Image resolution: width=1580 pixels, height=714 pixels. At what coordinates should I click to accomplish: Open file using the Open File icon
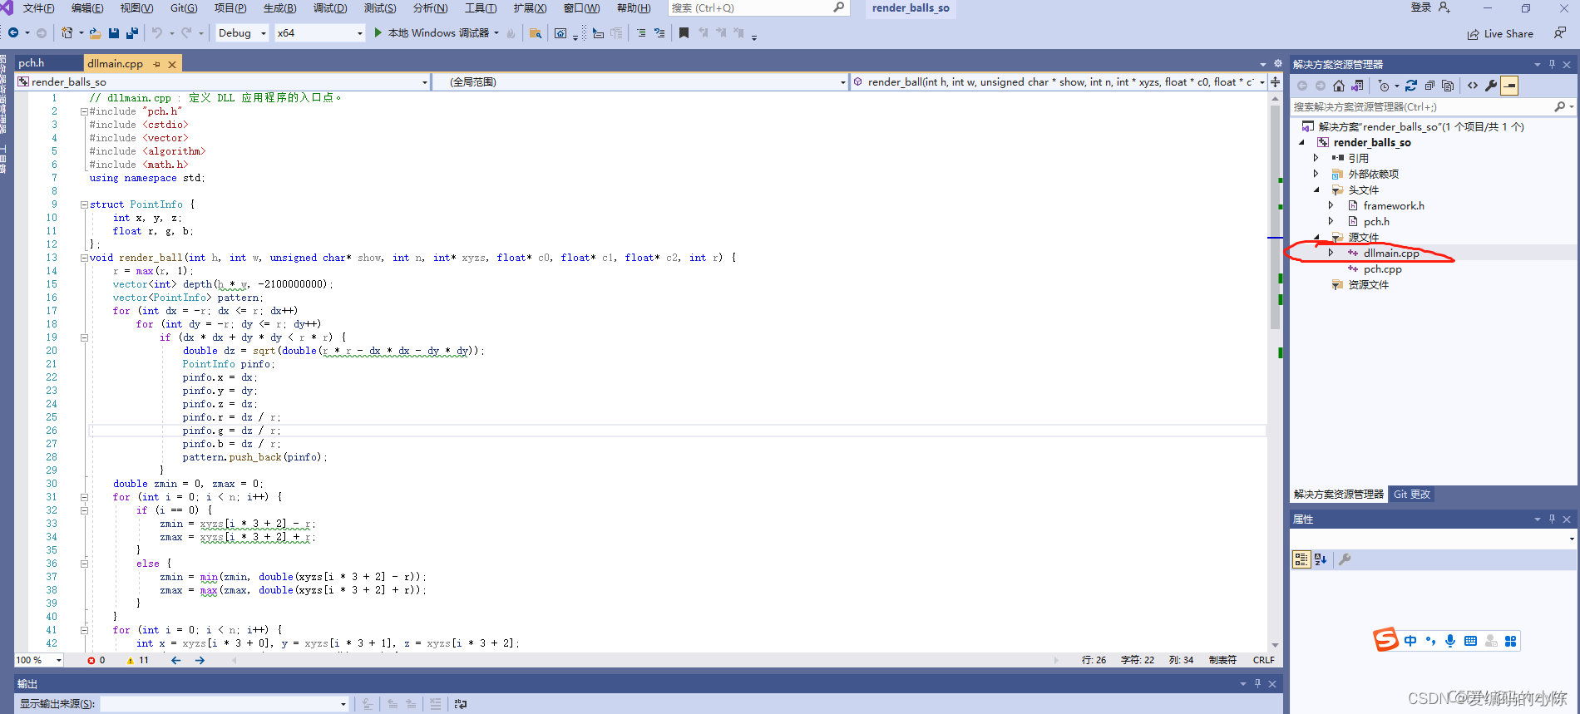click(95, 33)
